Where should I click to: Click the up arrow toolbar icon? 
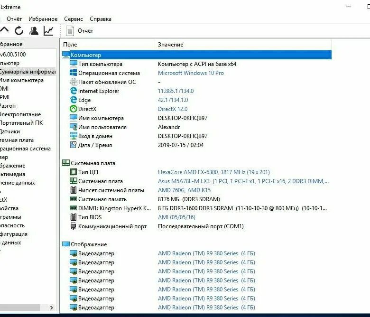coord(4,30)
